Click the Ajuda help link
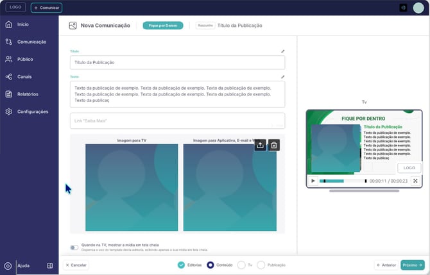430x275 pixels. (x=24, y=265)
